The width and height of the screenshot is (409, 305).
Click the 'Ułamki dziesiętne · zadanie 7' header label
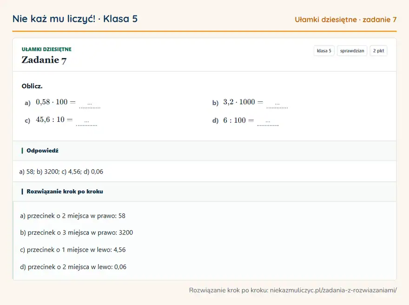346,20
